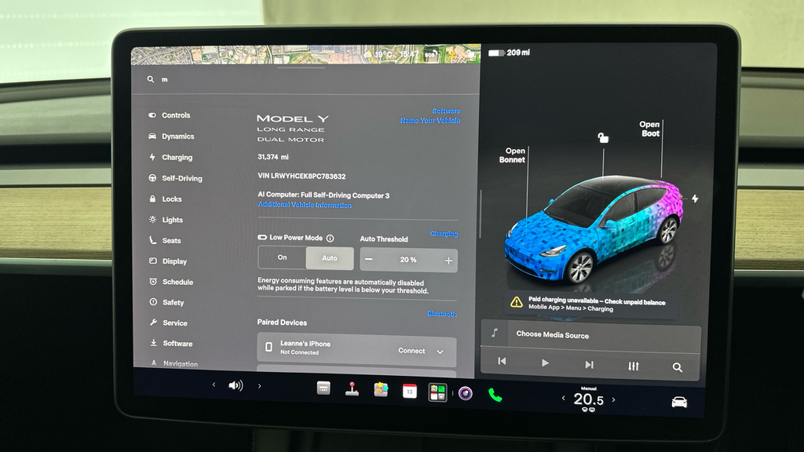Connect to Leanne's iPhone
Image resolution: width=804 pixels, height=452 pixels.
tap(411, 351)
